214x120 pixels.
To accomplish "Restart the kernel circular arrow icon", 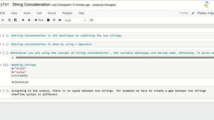I will (x=54, y=20).
